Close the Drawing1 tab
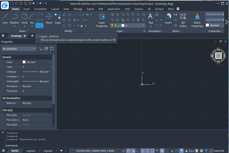The height and width of the screenshot is (153, 229). (25, 36)
